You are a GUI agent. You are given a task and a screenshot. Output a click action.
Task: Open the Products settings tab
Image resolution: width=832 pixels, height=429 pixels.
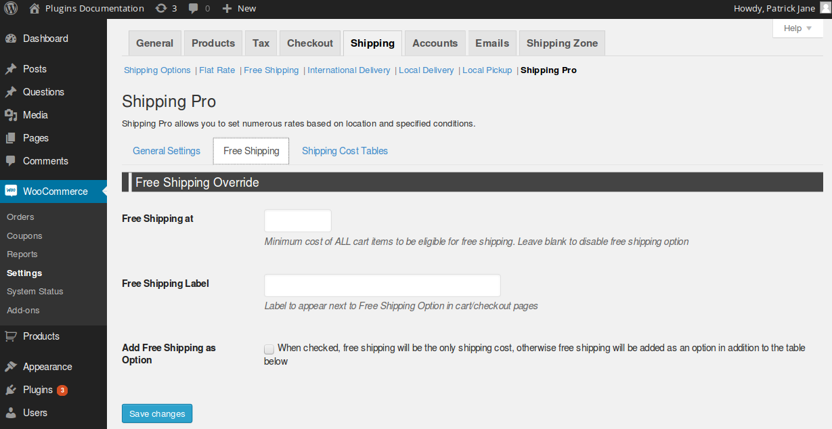point(213,43)
